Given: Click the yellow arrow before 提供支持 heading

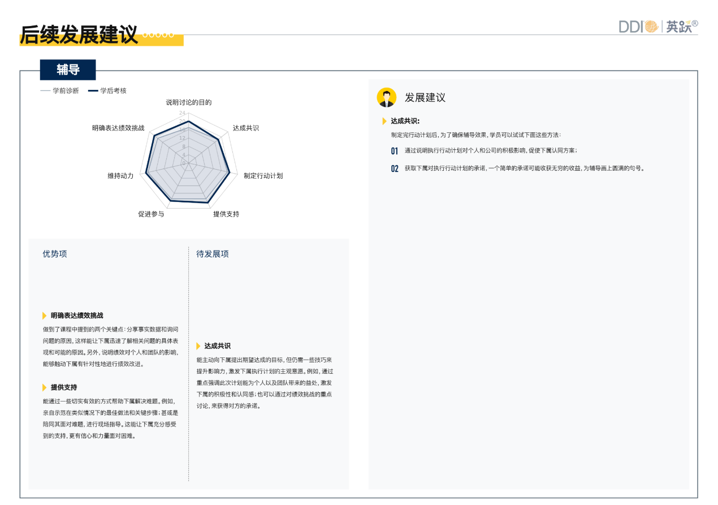Looking at the screenshot, I should 45,387.
